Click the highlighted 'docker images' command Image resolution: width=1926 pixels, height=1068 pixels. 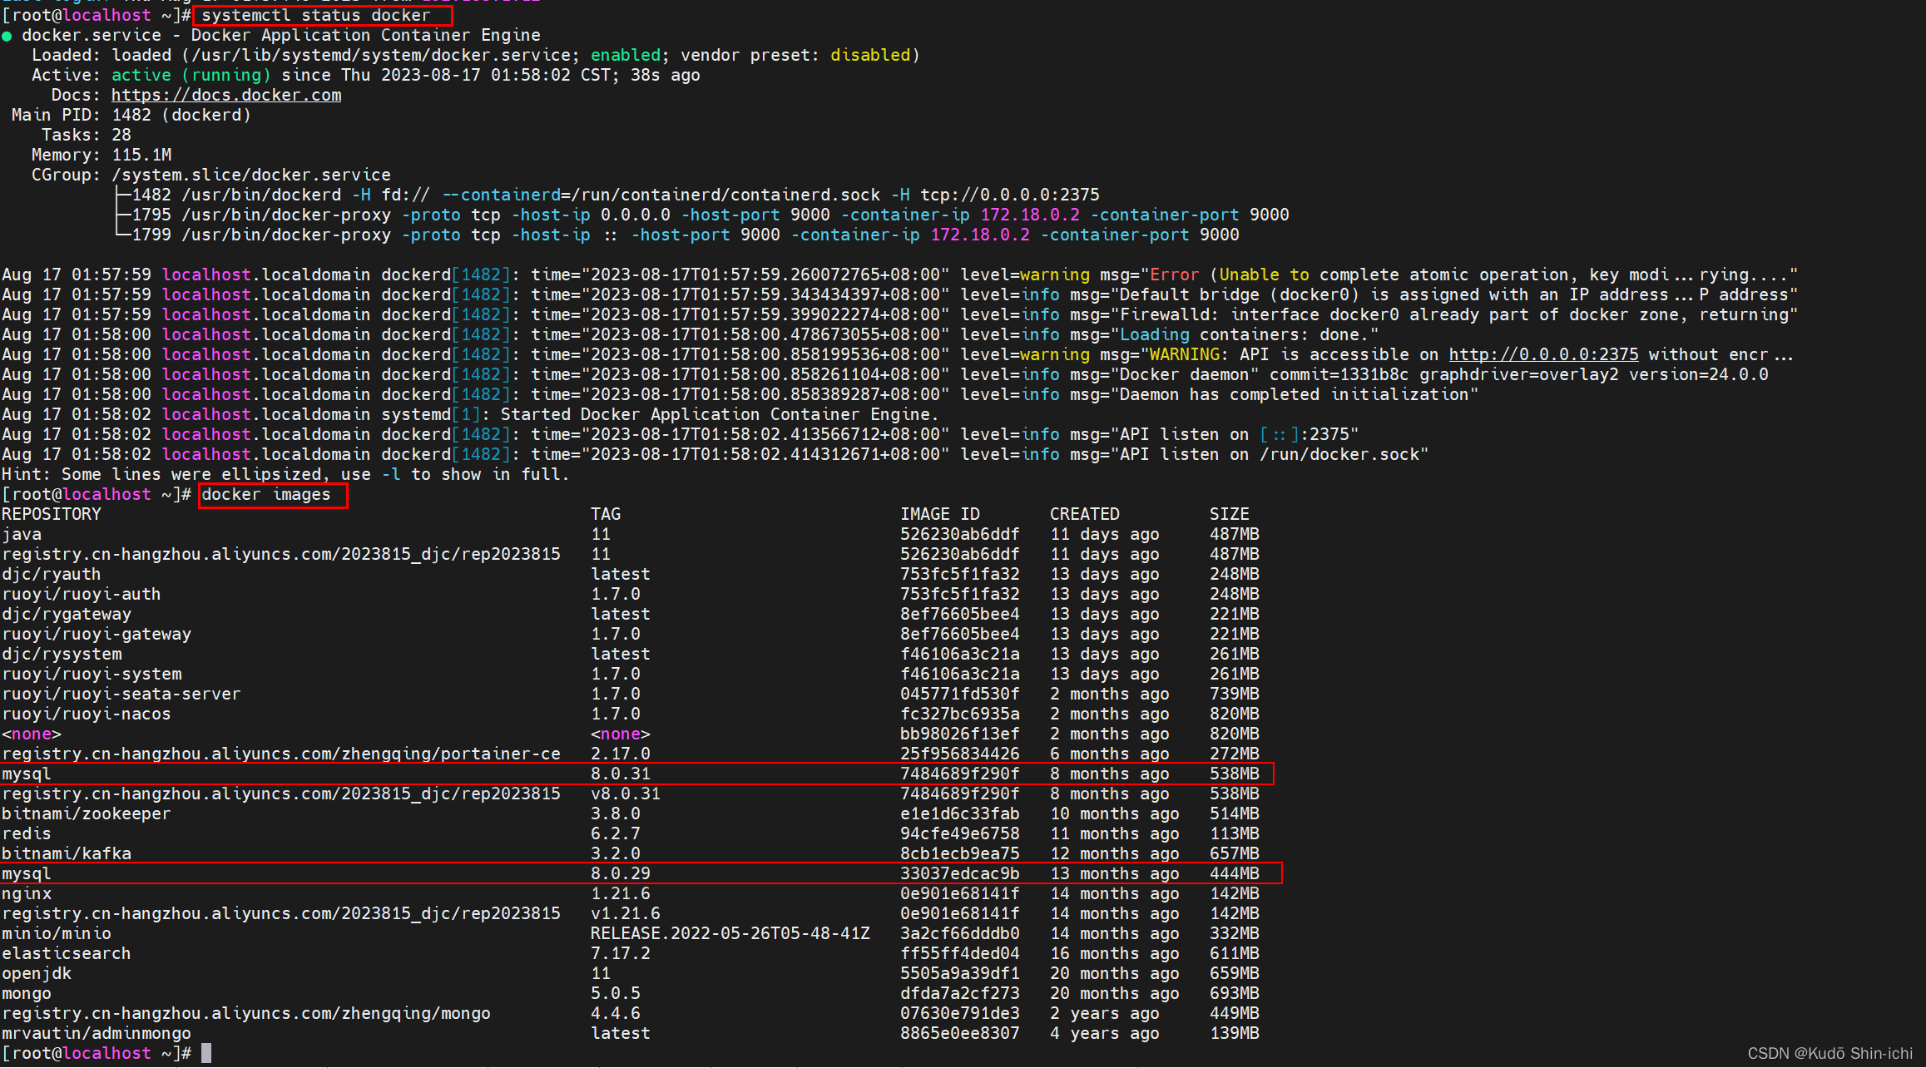tap(267, 494)
